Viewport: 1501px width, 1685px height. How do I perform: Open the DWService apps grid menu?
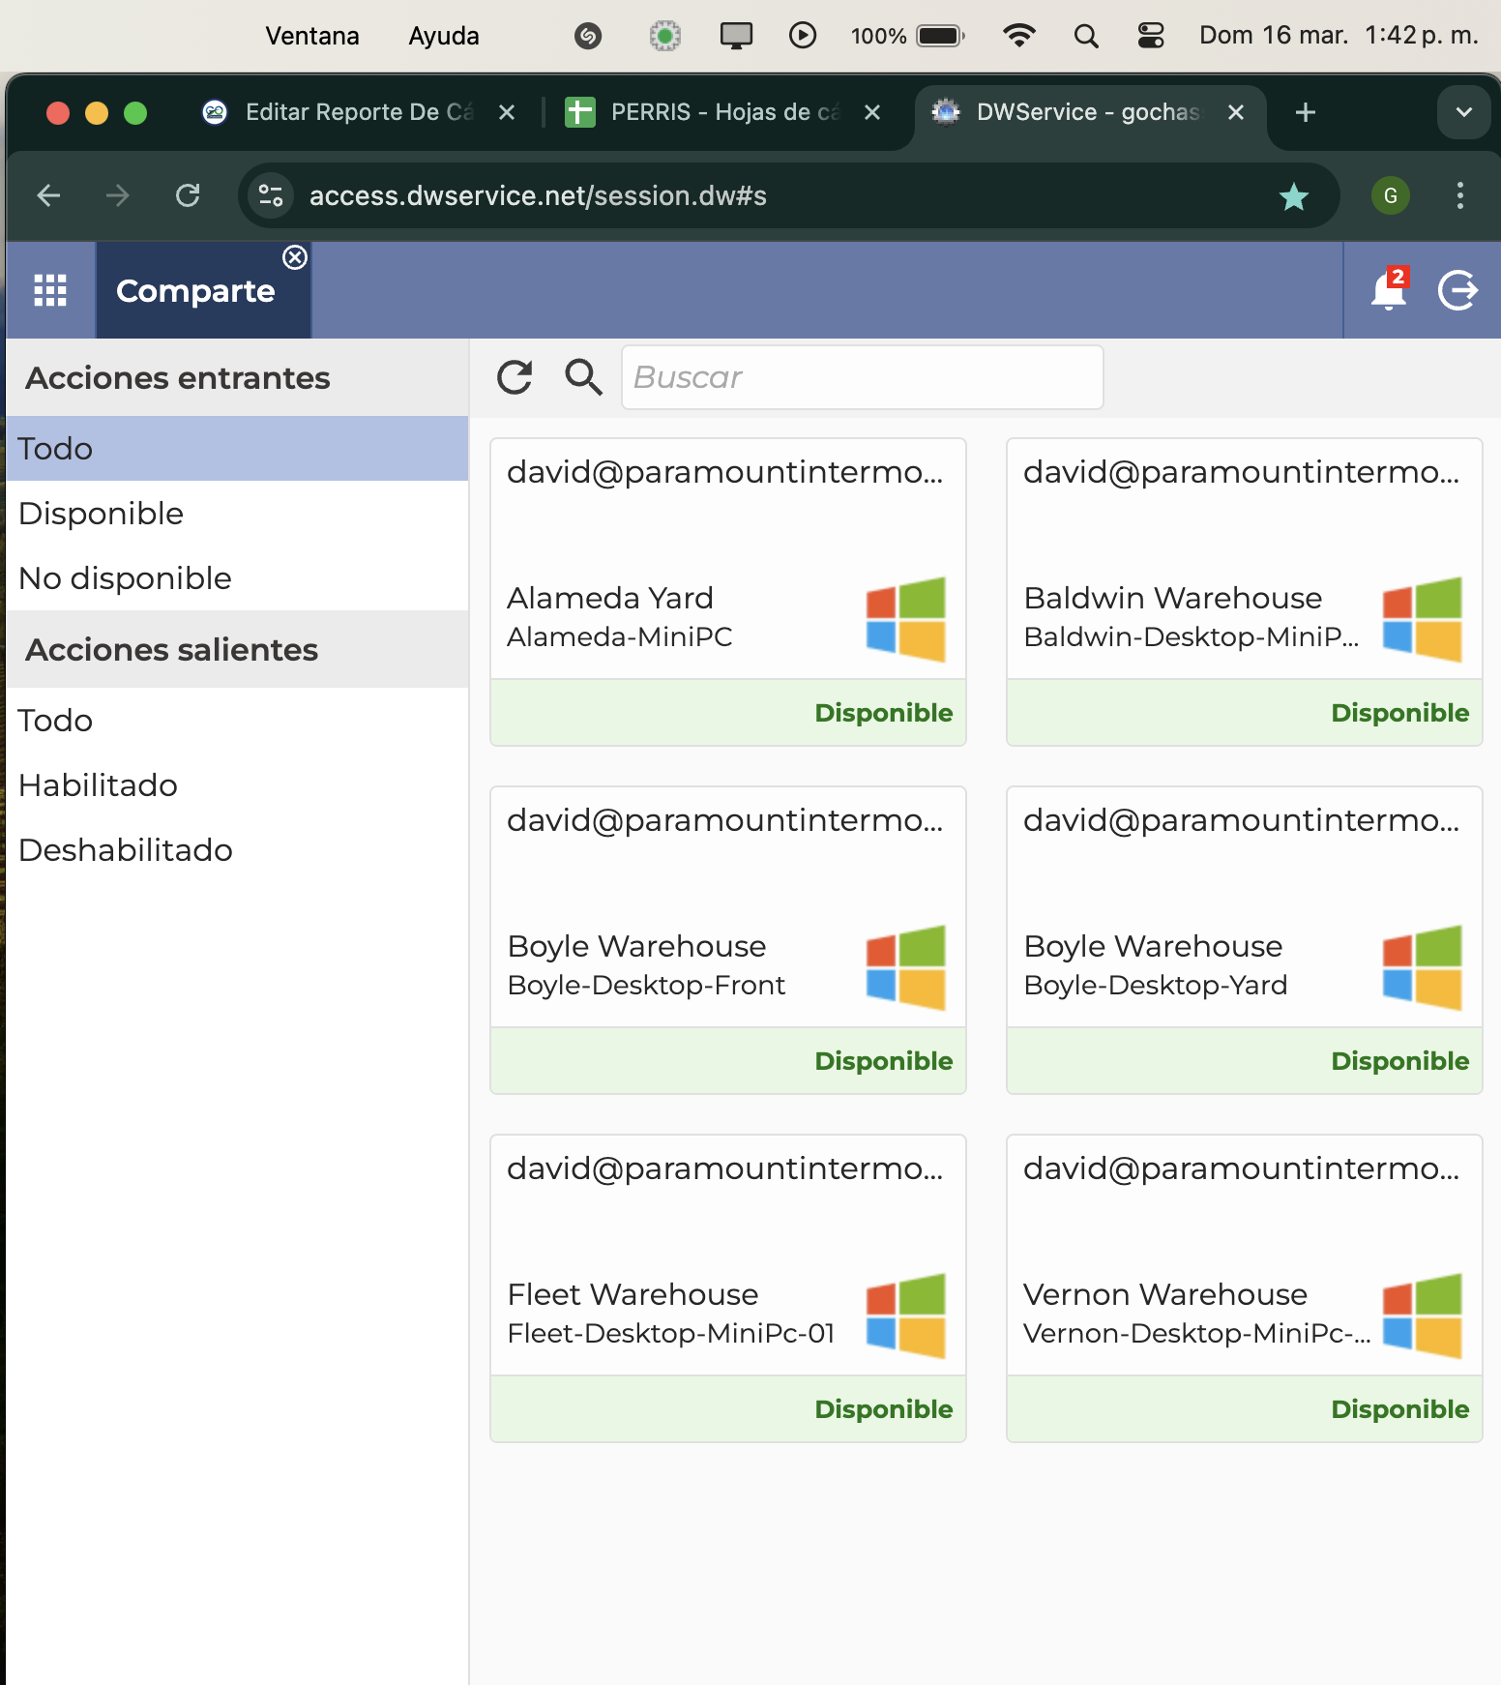click(50, 290)
